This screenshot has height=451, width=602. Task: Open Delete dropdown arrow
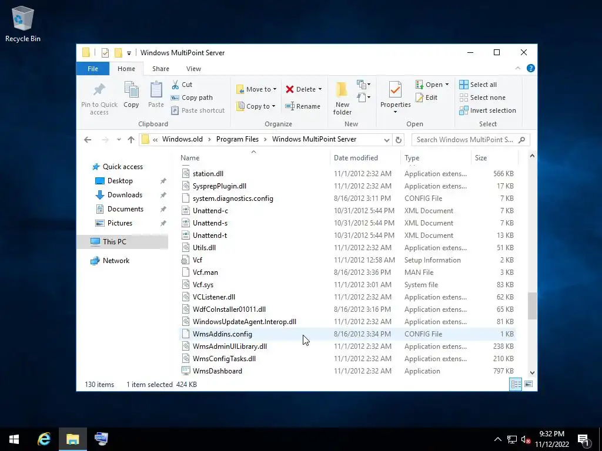pyautogui.click(x=320, y=89)
